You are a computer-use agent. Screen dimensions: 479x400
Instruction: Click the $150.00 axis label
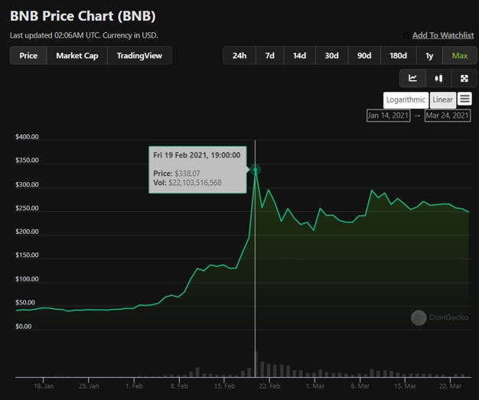[x=28, y=255]
